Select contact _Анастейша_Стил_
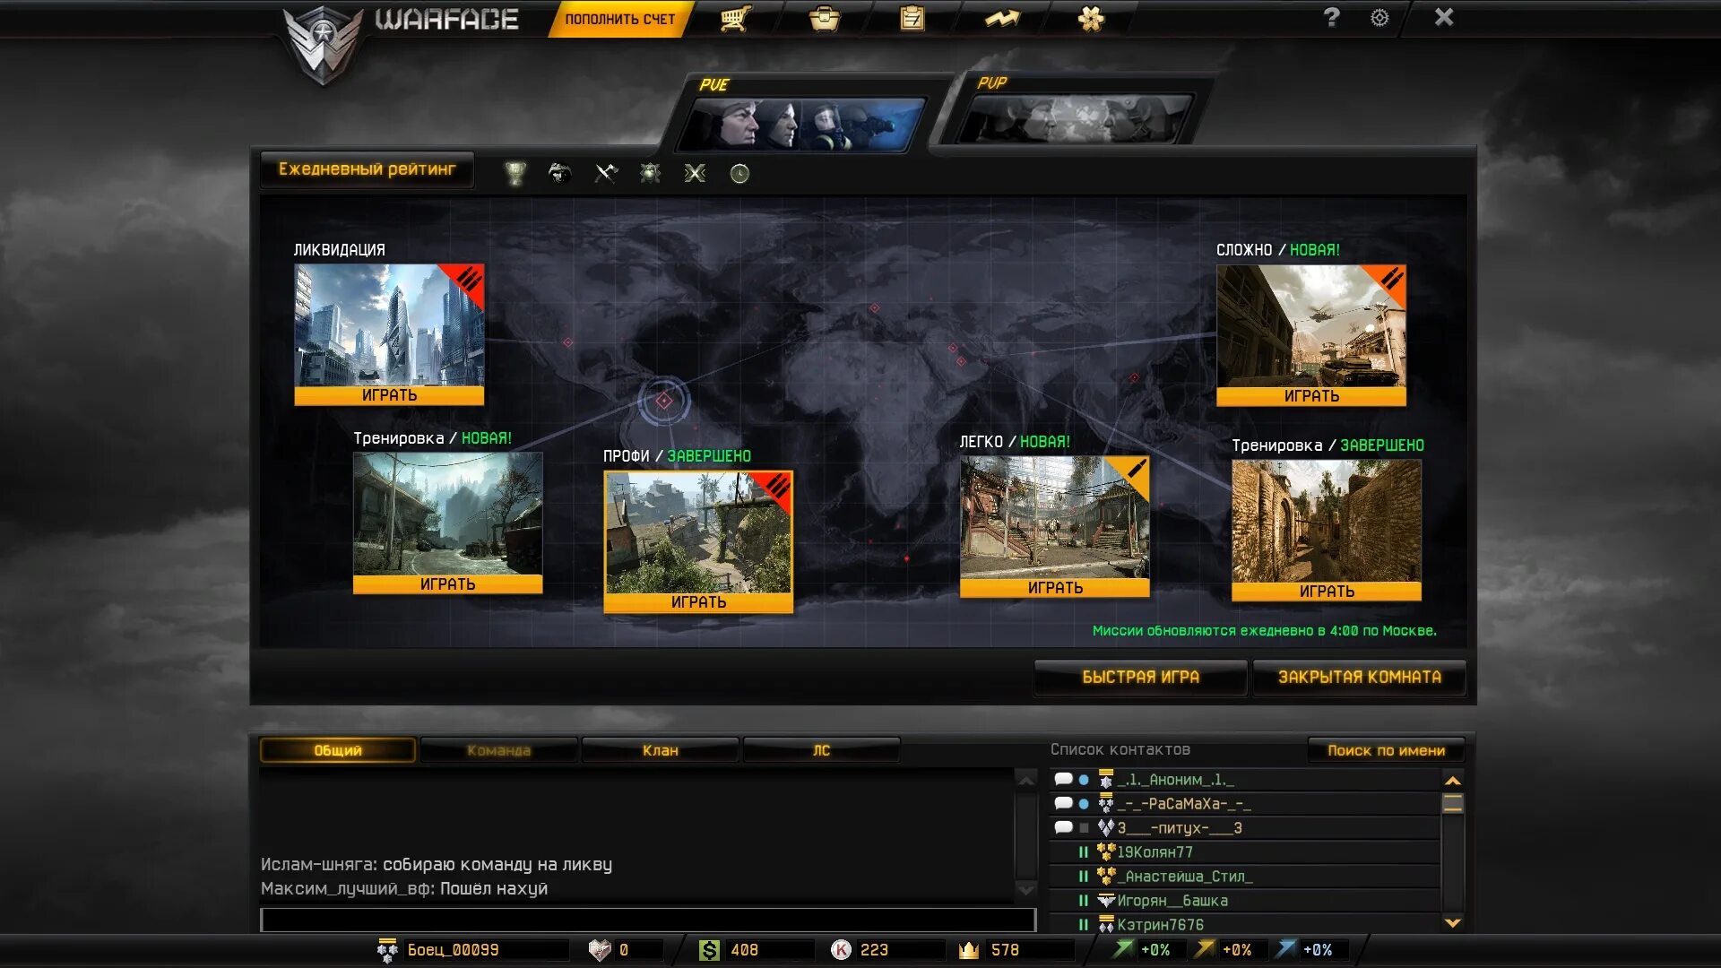This screenshot has height=968, width=1721. coord(1246,877)
